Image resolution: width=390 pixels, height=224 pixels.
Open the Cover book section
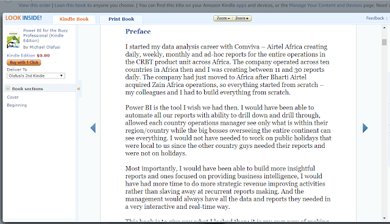click(13, 97)
